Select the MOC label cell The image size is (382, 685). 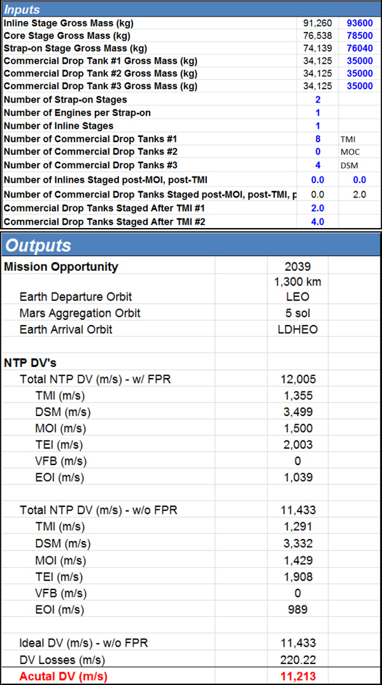click(x=359, y=152)
